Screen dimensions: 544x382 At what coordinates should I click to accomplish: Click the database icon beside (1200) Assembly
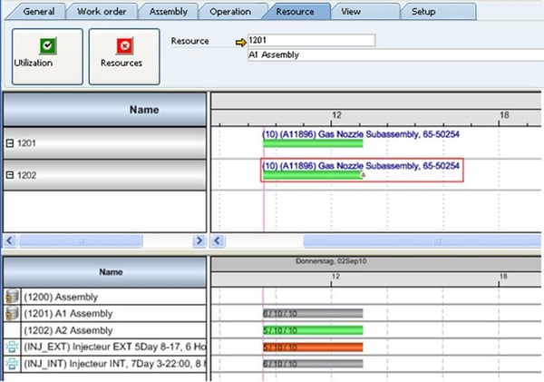pos(12,297)
